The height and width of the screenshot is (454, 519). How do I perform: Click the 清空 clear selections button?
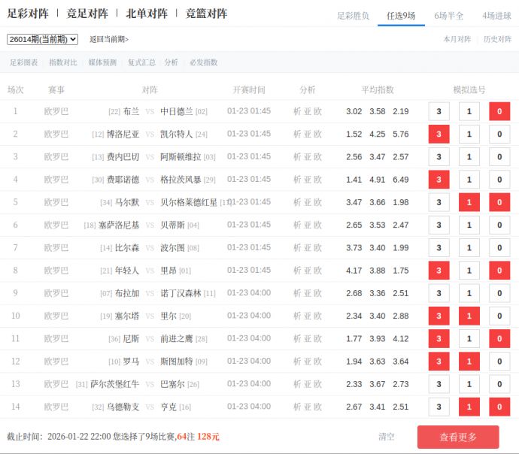(x=387, y=436)
